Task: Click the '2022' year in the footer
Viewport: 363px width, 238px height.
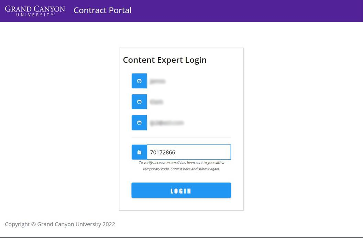Action: coord(109,224)
